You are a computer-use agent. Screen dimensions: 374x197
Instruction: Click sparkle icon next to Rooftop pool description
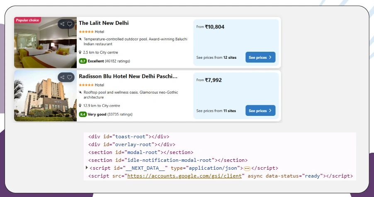click(80, 92)
